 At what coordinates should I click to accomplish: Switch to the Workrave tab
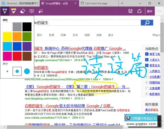20,3
